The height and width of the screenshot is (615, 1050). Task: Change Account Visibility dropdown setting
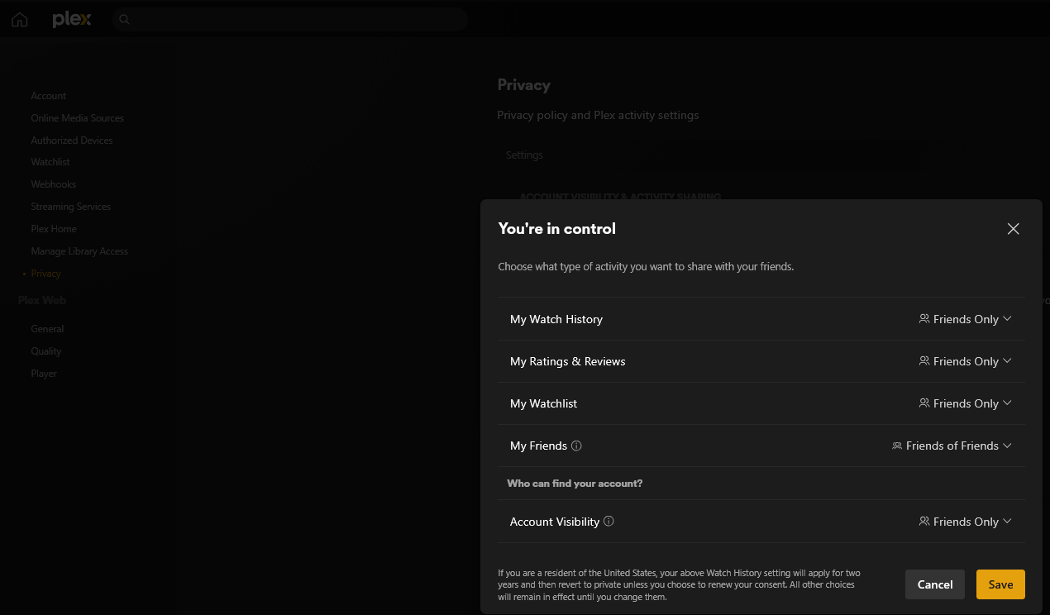tap(965, 522)
